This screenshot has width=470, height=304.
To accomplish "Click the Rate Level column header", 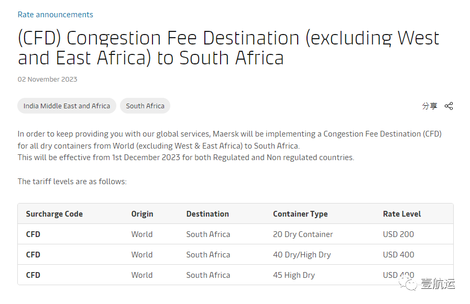I will 402,214.
